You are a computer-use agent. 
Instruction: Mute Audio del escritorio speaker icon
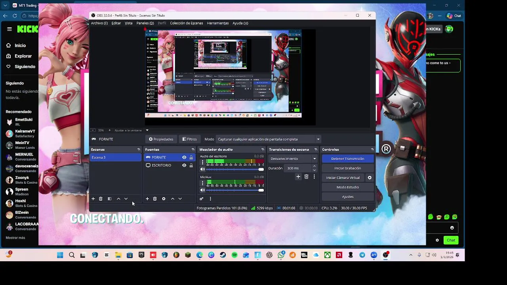pyautogui.click(x=202, y=169)
